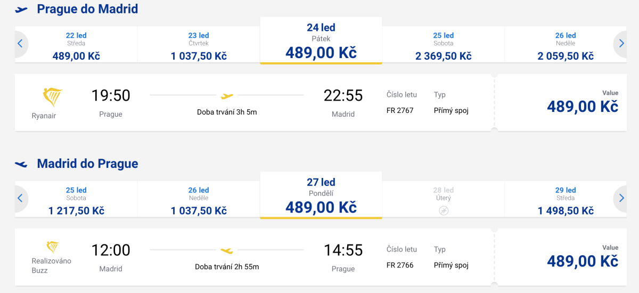Choose return date 29 led Středa
Viewport: 639px width, 293px height.
(566, 200)
